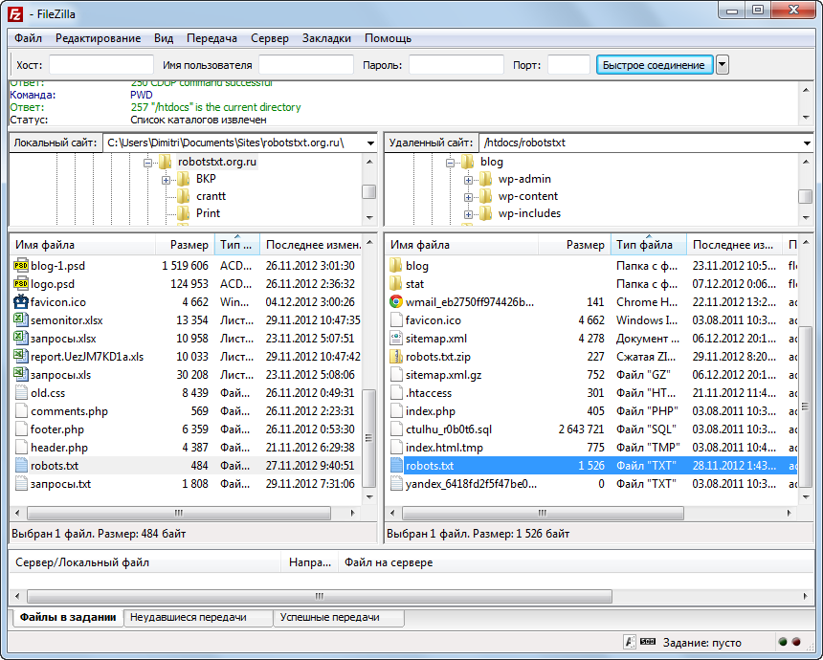Click the Print folder icon in local tree
Image resolution: width=823 pixels, height=660 pixels.
click(x=184, y=213)
